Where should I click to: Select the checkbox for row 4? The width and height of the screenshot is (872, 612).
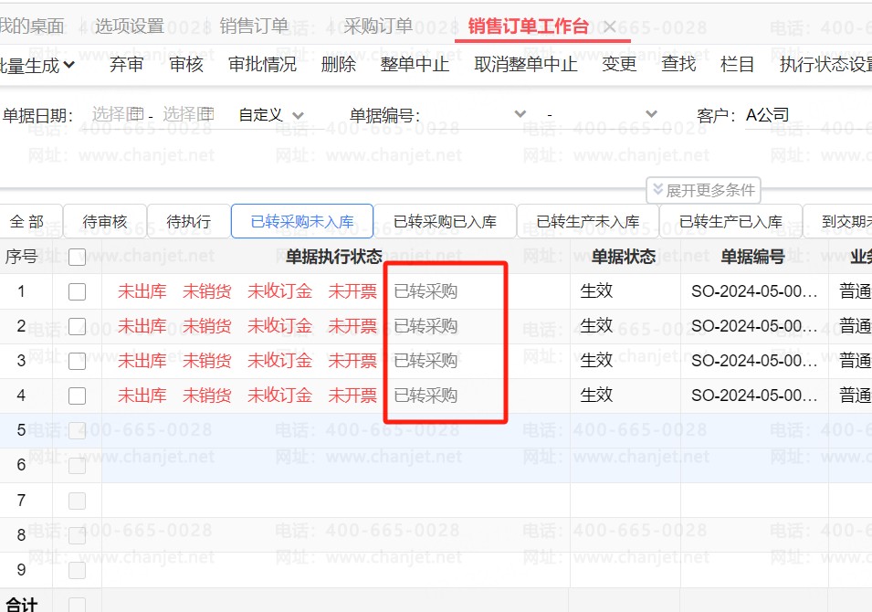point(78,396)
